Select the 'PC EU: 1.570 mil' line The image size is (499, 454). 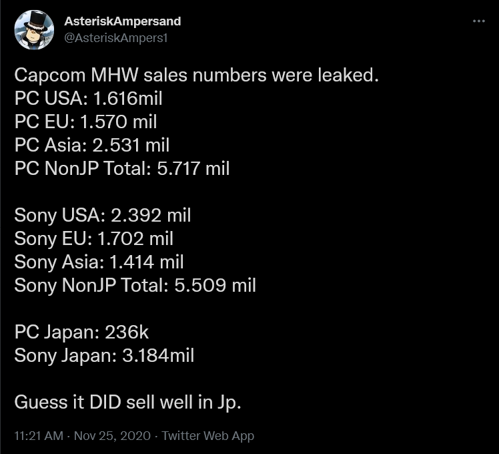(85, 122)
